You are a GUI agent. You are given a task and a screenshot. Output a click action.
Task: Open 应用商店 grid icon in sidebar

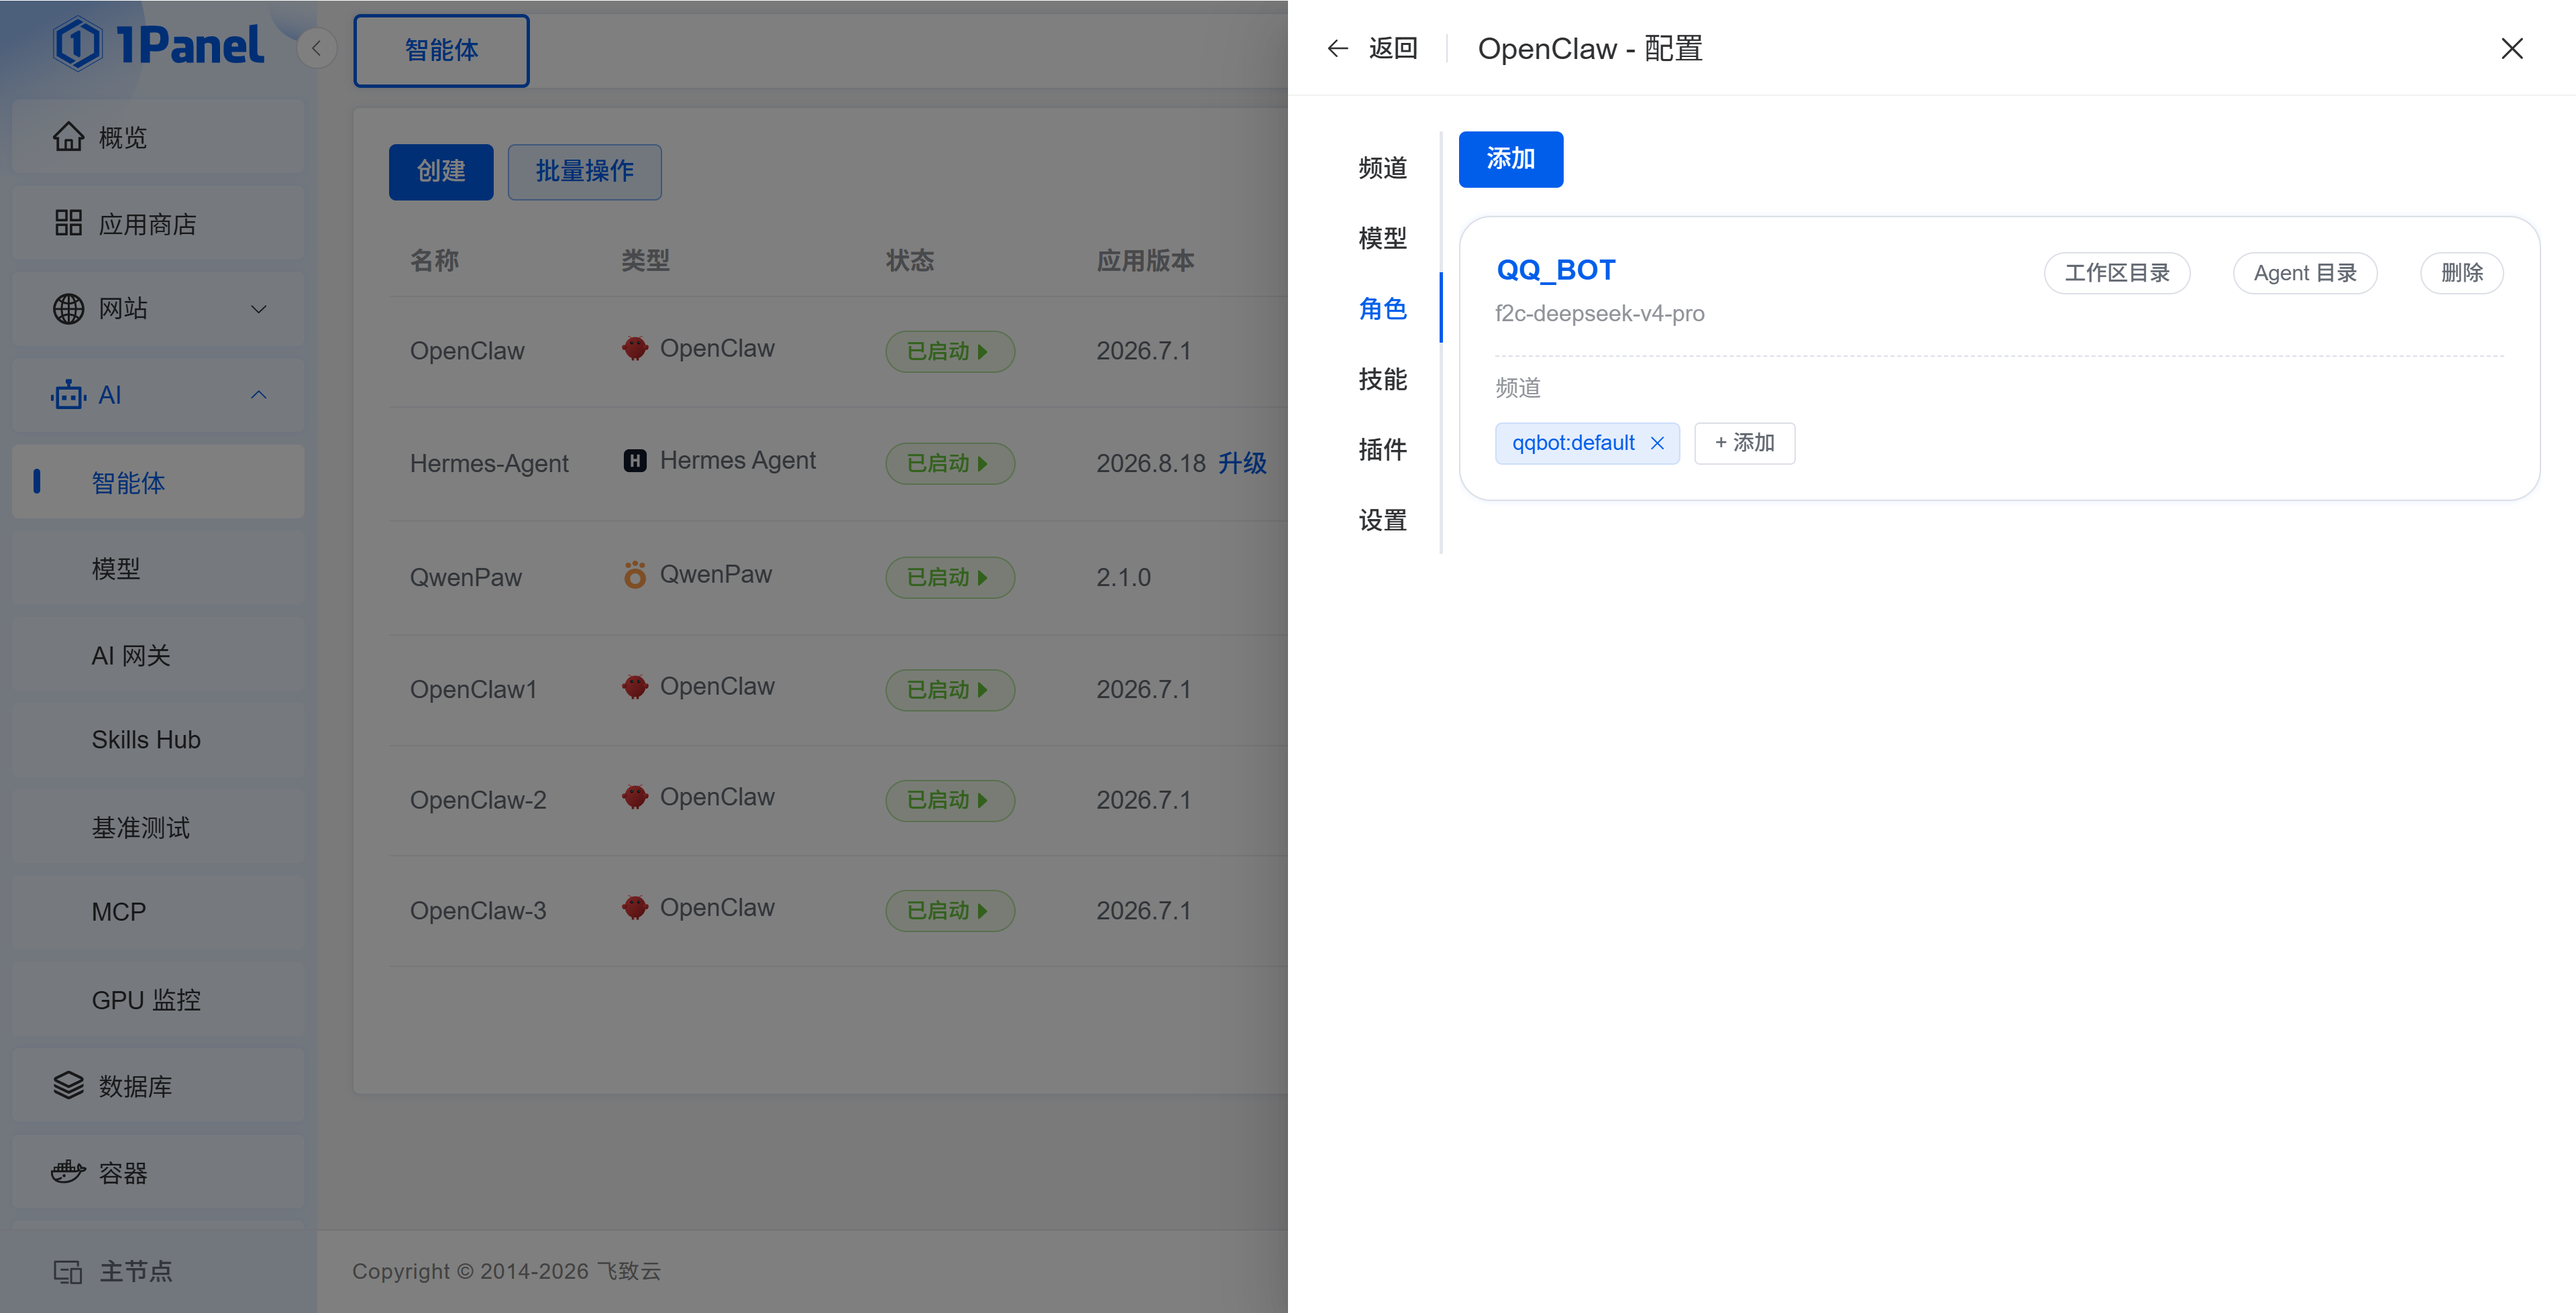click(x=68, y=223)
